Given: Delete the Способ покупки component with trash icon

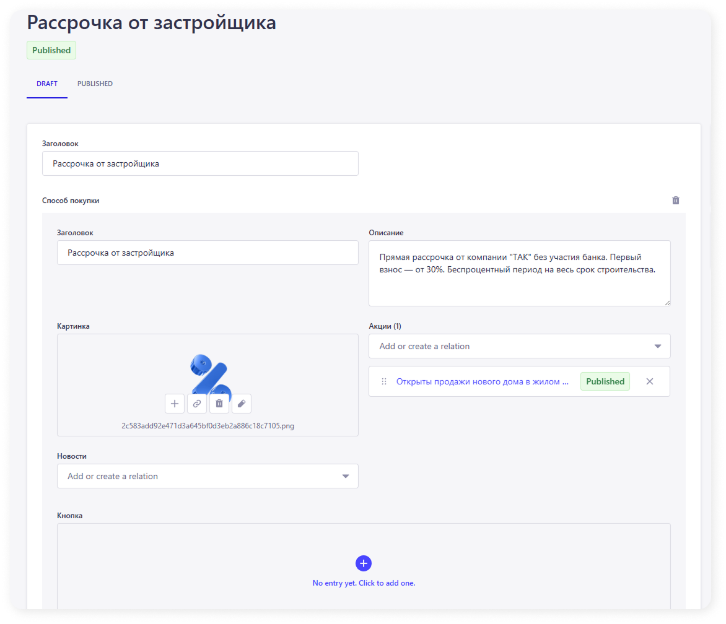Looking at the screenshot, I should pyautogui.click(x=676, y=201).
